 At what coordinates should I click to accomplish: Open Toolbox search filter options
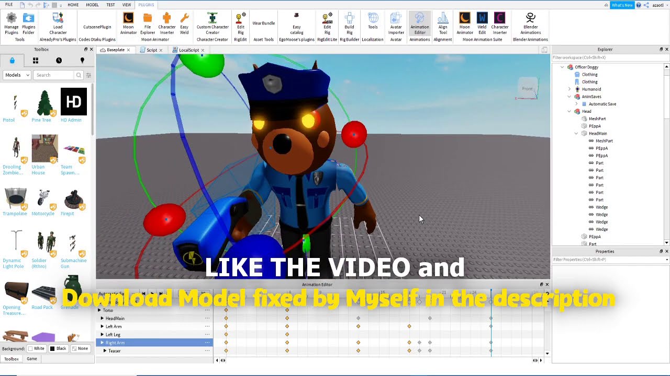[x=88, y=75]
